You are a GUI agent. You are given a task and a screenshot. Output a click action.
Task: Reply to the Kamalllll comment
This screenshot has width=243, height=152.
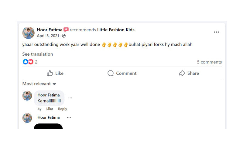point(63,109)
